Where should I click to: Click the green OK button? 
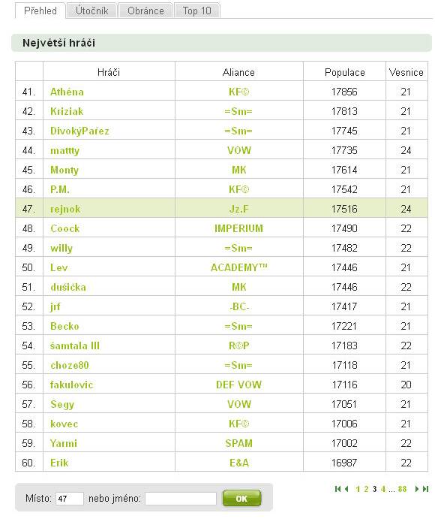pos(241,499)
